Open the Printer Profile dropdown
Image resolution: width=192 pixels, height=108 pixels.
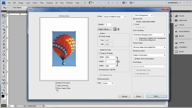pos(149,47)
